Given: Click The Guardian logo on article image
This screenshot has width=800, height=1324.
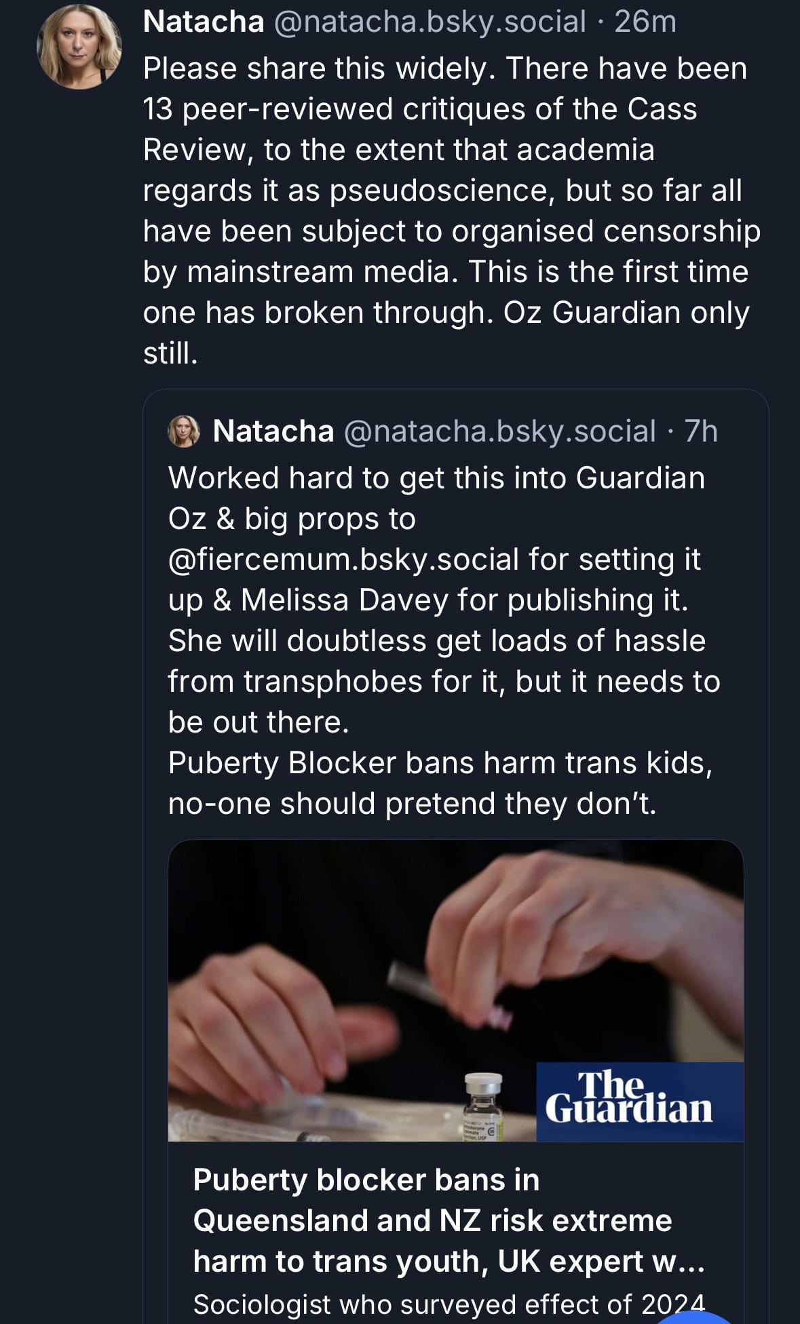Looking at the screenshot, I should tap(629, 1098).
